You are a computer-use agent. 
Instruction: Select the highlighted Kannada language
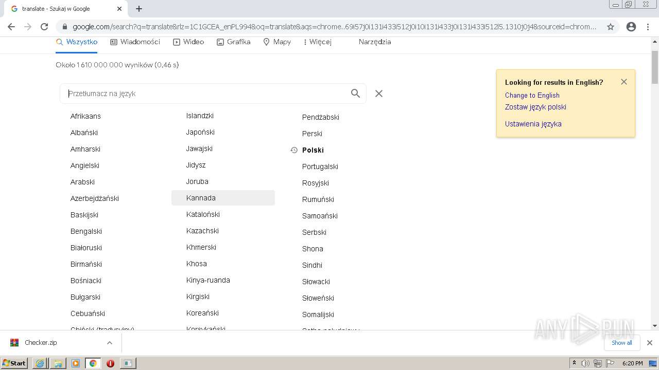click(223, 198)
